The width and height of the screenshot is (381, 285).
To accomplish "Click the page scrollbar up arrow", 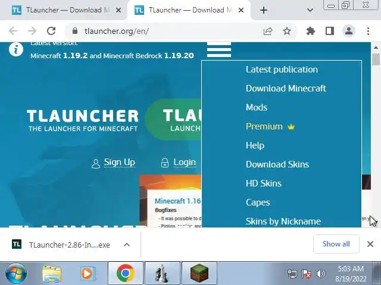I will 376,47.
